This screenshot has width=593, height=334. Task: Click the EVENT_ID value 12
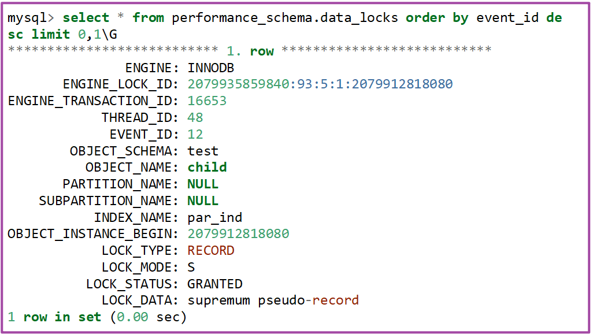(x=195, y=135)
